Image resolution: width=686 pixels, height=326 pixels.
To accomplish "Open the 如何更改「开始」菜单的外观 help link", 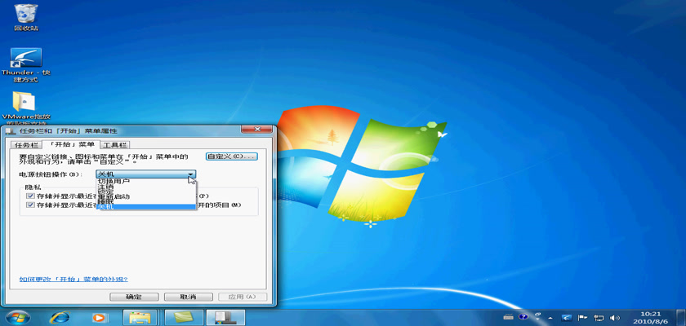I will (73, 279).
